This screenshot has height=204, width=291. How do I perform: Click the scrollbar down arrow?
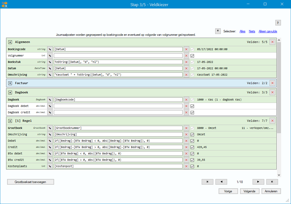point(279,175)
